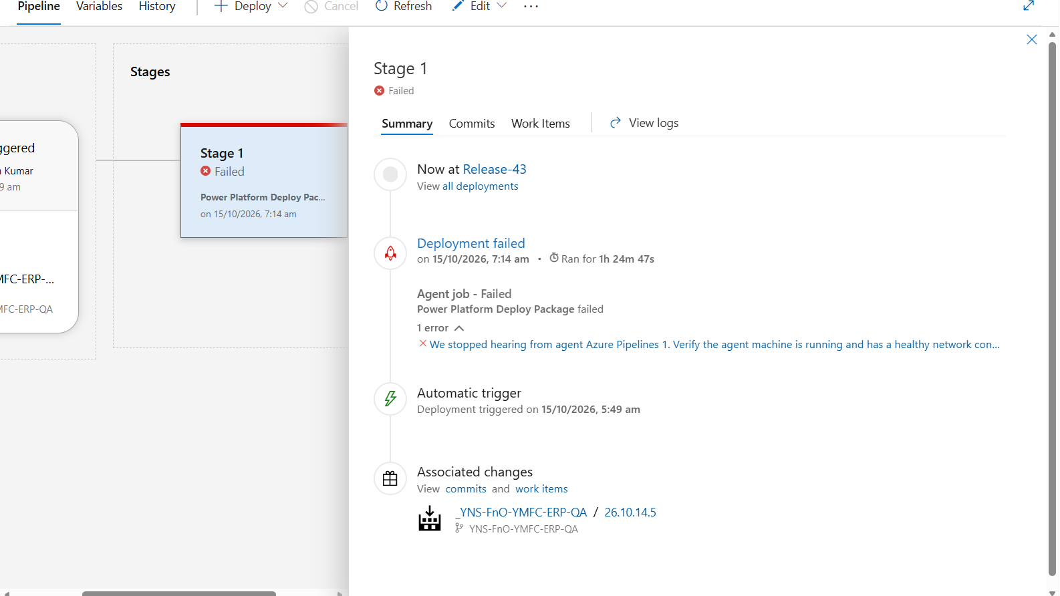The height and width of the screenshot is (596, 1060).
Task: Open build 26.10.14.5 link
Action: (x=630, y=512)
